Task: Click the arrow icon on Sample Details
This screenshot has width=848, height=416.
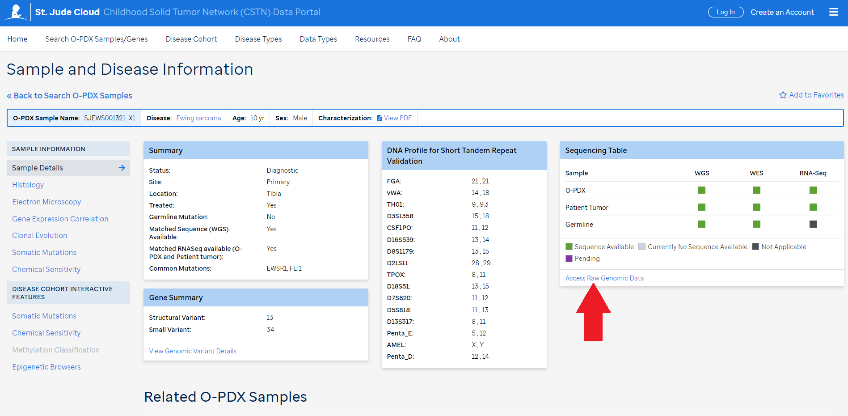Action: pos(122,168)
